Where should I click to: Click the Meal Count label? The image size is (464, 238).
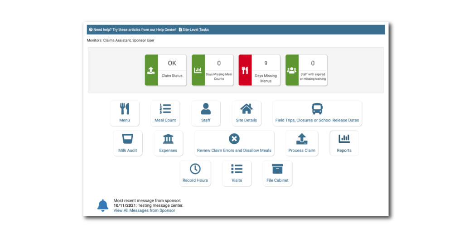[165, 120]
